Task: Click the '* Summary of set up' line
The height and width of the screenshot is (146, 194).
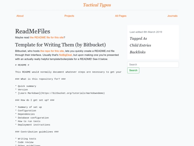Action: click(x=28, y=107)
